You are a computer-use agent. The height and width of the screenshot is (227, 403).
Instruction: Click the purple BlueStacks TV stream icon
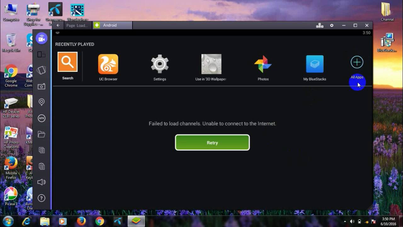tap(42, 38)
